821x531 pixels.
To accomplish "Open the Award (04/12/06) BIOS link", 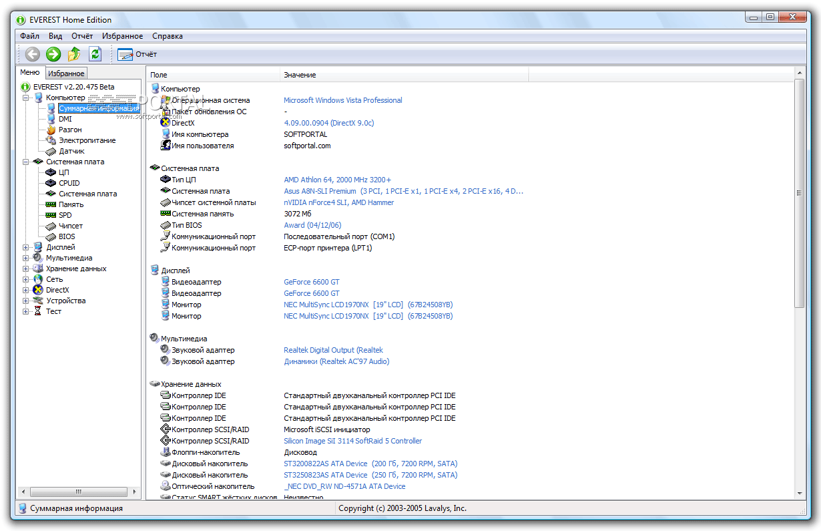I will pos(312,225).
